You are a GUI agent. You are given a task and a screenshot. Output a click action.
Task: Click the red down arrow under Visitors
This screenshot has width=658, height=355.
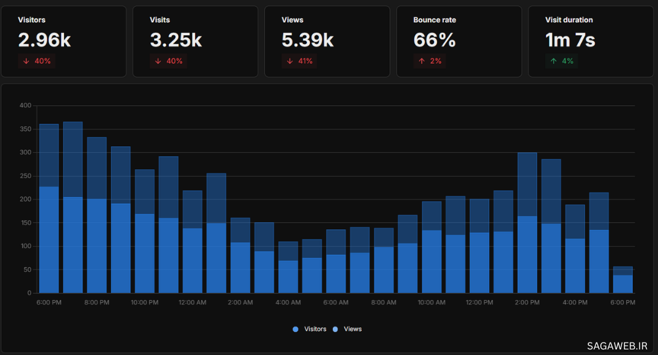[26, 61]
